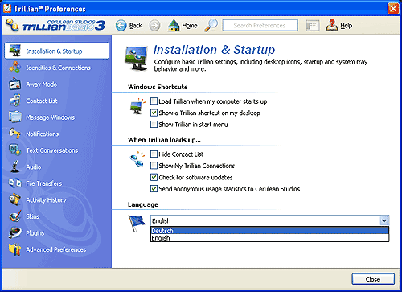
Task: Click the Activity History sidebar icon
Action: (14, 199)
